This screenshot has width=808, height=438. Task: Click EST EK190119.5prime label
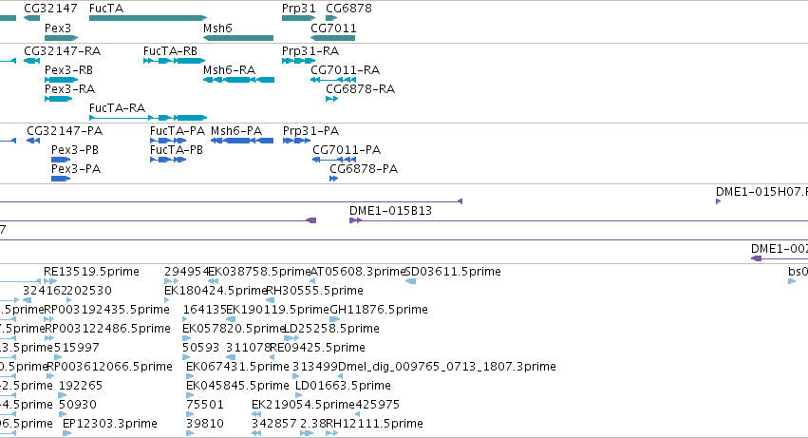[278, 310]
